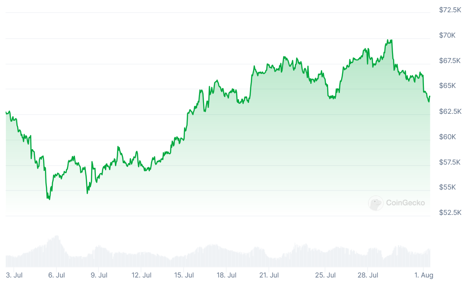
Task: Click the CoinGecko watermark text
Action: tap(405, 203)
